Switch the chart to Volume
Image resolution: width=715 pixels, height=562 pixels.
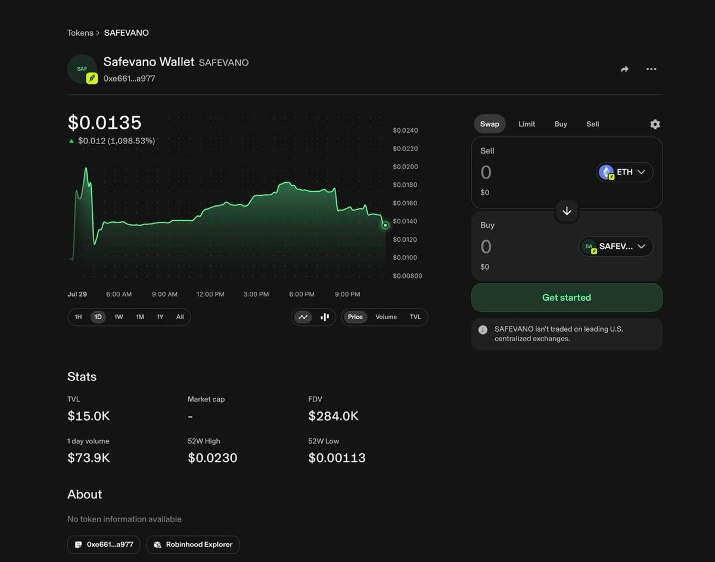pos(386,317)
